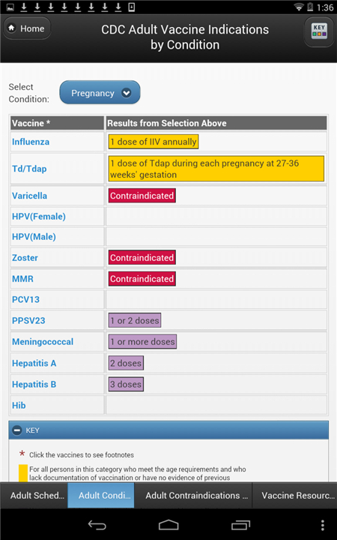Image resolution: width=337 pixels, height=540 pixels.
Task: Tap the yellow color swatch in key
Action: (23, 473)
